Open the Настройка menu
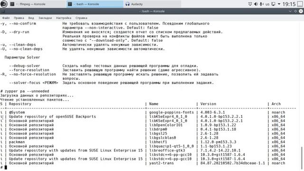 click(64, 18)
